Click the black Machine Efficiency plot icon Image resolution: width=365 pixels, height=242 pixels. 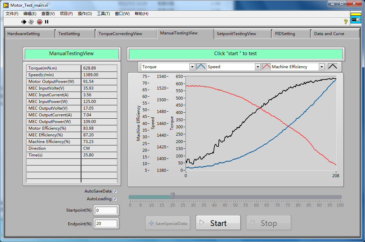point(332,67)
